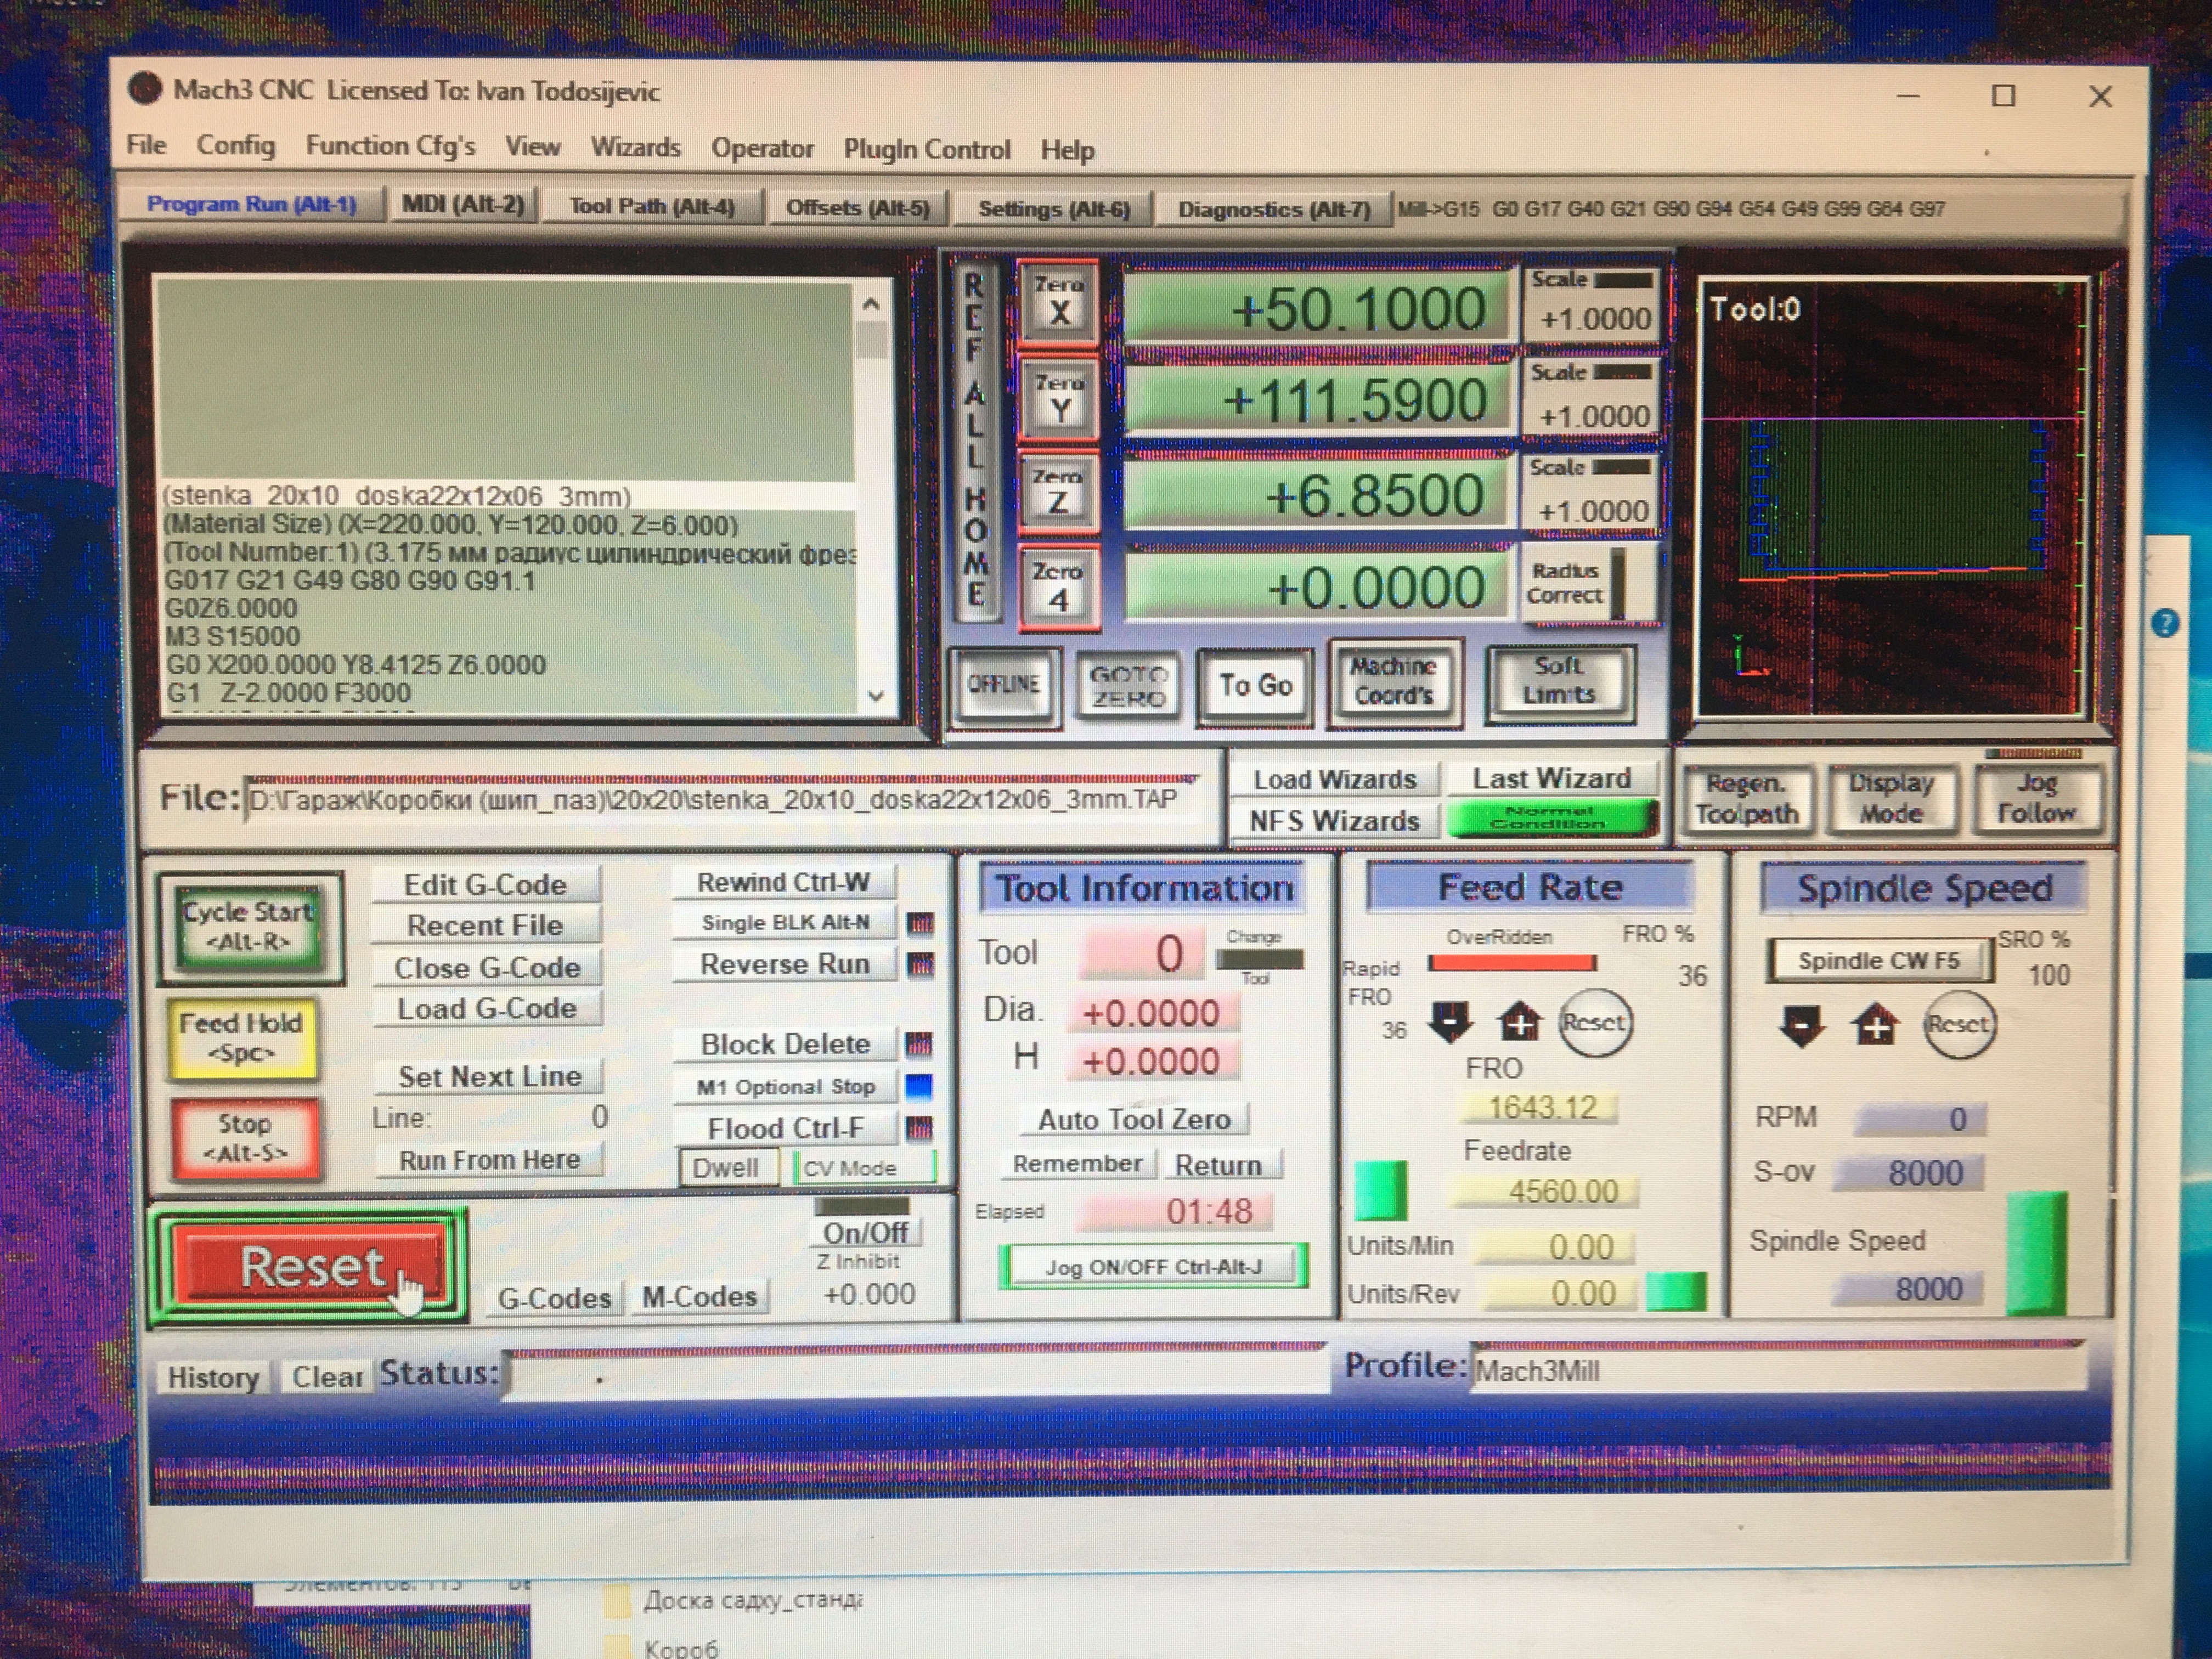The height and width of the screenshot is (1659, 2212).
Task: Click feed rate override increase arrow
Action: coord(1520,1022)
